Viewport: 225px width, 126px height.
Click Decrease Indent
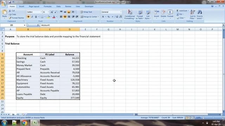click(x=73, y=17)
